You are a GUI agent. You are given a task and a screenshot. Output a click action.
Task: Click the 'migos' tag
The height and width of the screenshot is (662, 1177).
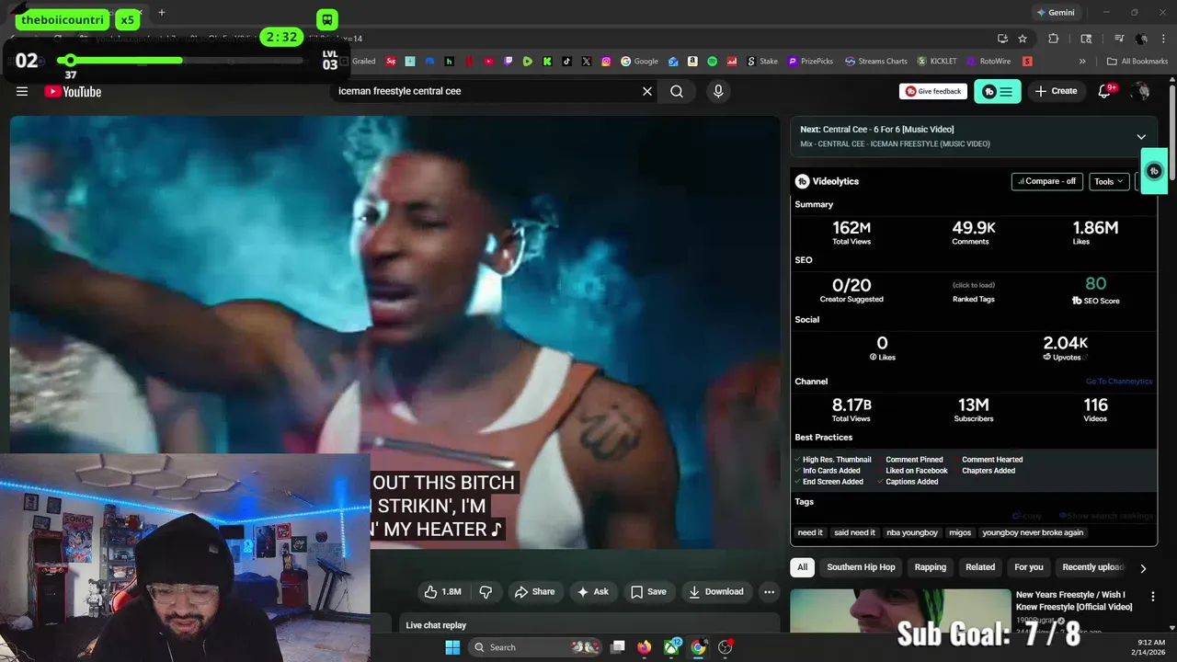pyautogui.click(x=959, y=532)
